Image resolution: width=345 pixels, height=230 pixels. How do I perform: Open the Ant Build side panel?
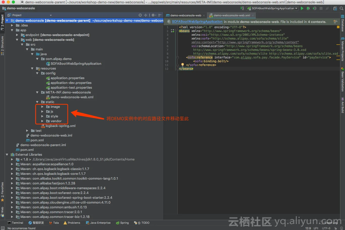[342, 105]
